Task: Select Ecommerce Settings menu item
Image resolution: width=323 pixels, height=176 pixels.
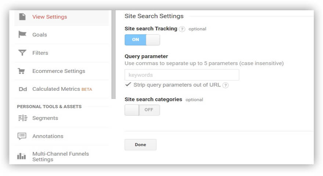Action: click(x=59, y=71)
